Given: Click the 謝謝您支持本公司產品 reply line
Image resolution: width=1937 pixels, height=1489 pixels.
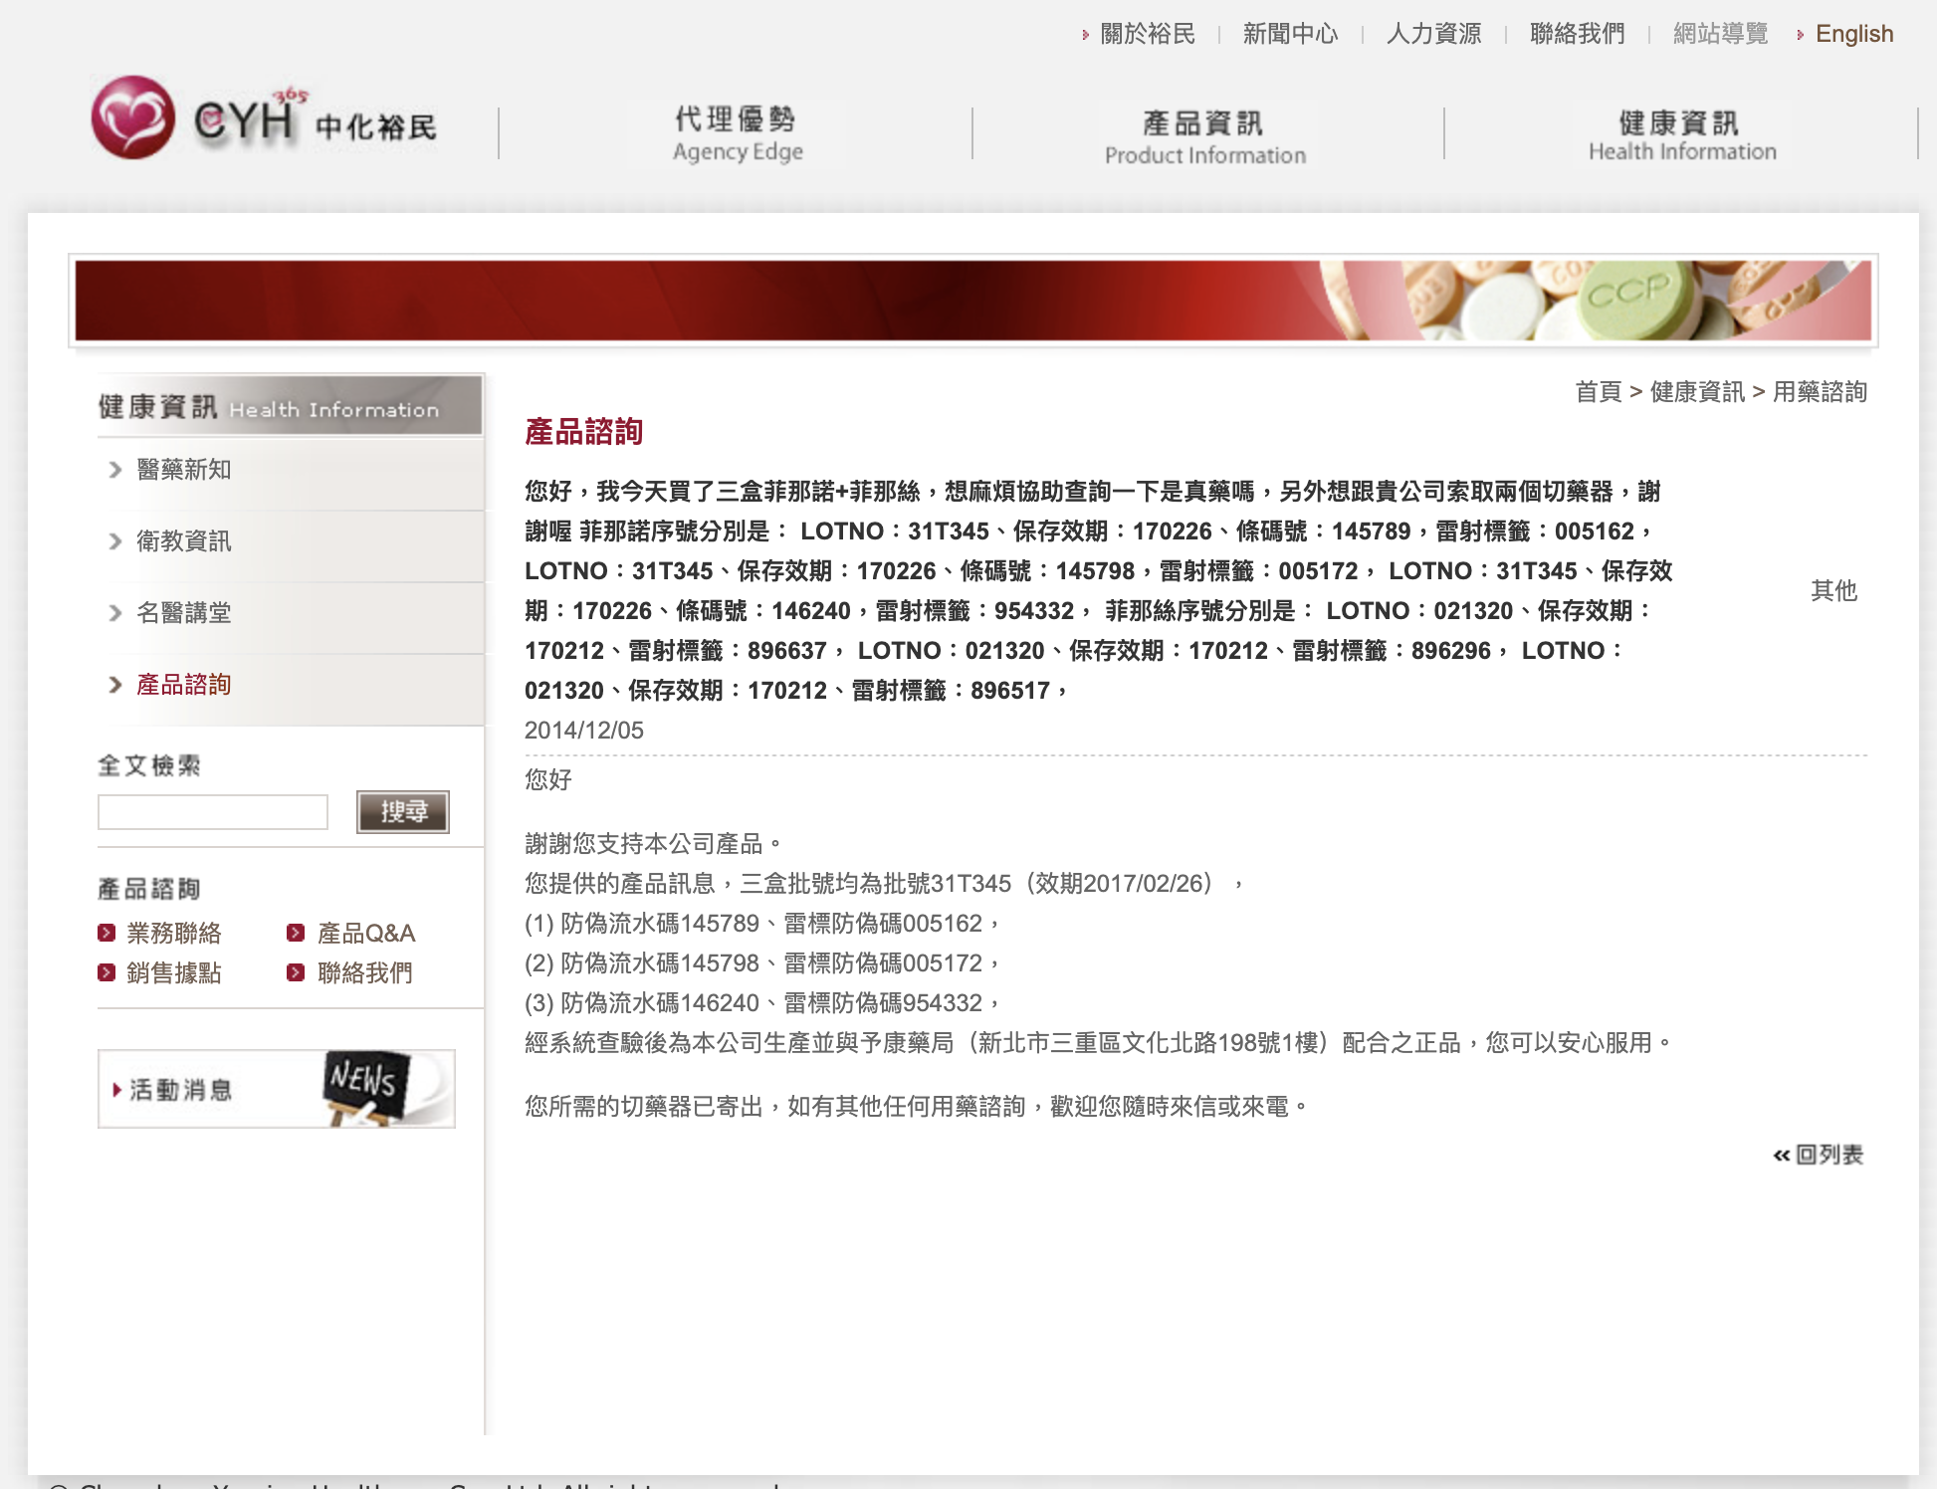Looking at the screenshot, I should tap(653, 844).
